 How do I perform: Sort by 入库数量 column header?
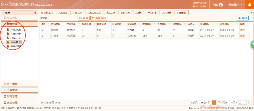[x=164, y=24]
